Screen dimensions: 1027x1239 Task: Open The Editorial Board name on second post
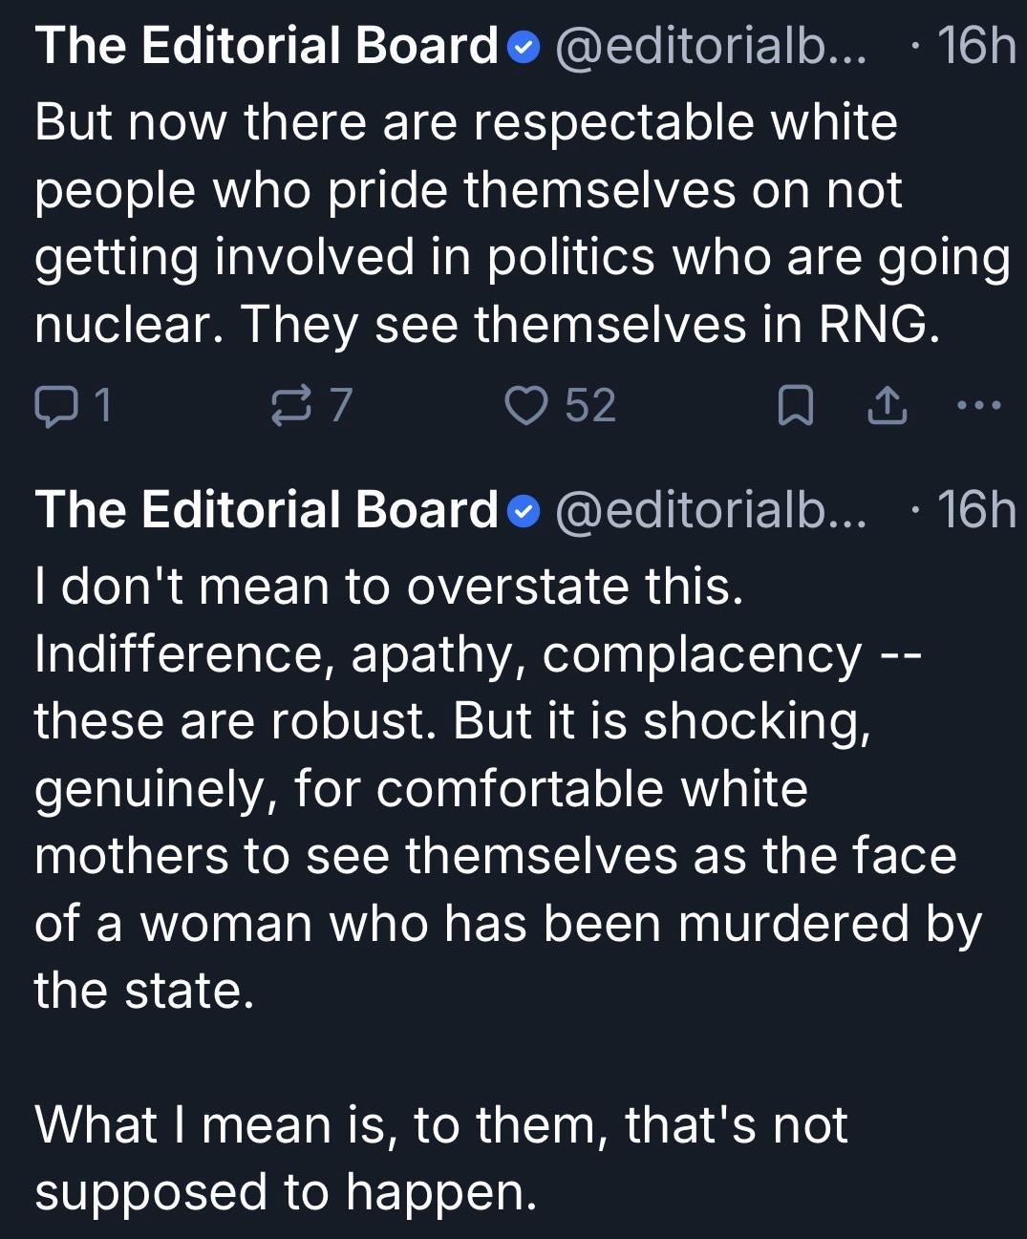[267, 511]
